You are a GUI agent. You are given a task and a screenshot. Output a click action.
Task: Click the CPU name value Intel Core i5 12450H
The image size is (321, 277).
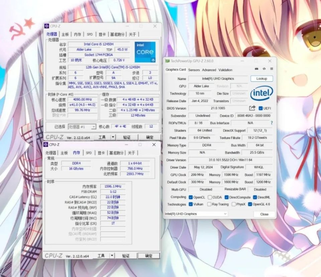pos(98,44)
